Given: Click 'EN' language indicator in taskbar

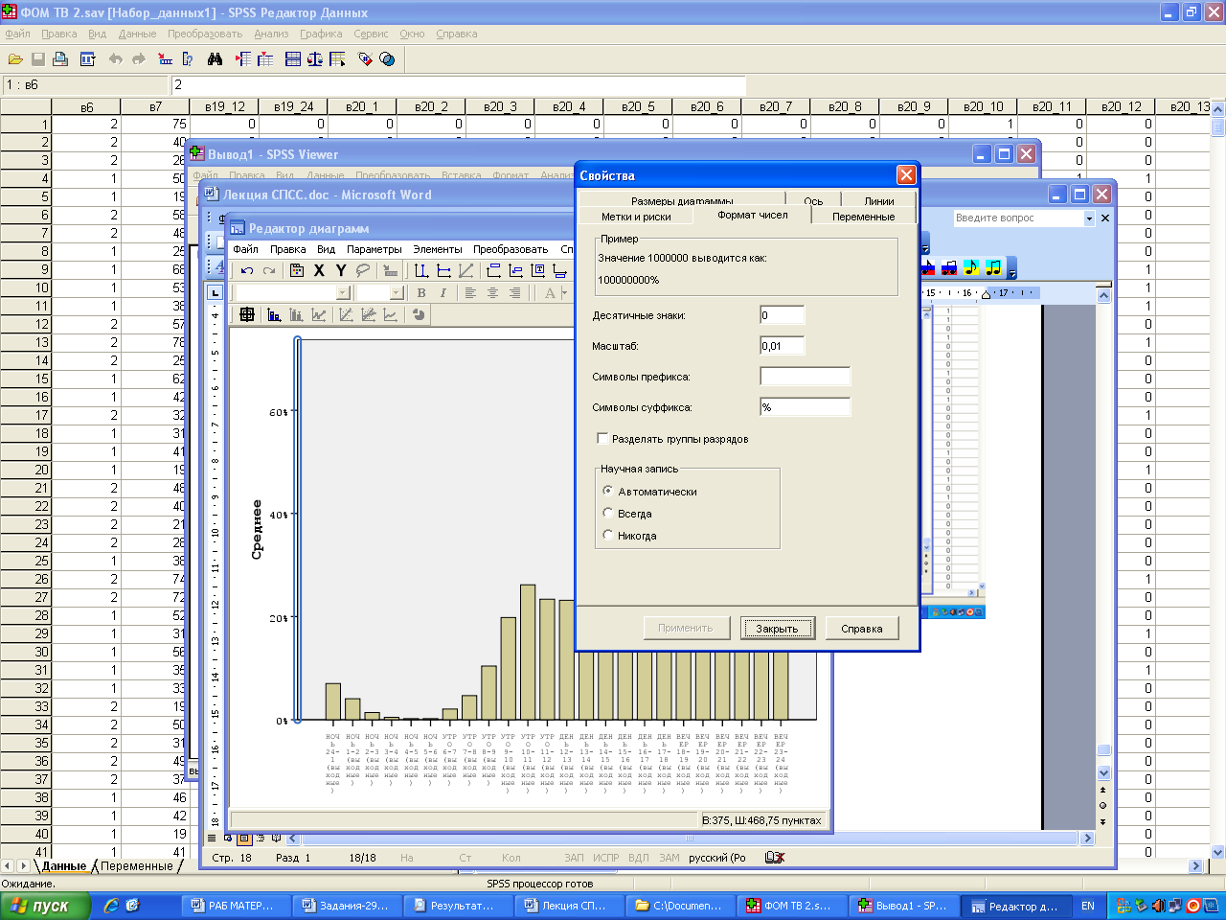Looking at the screenshot, I should 1088,906.
